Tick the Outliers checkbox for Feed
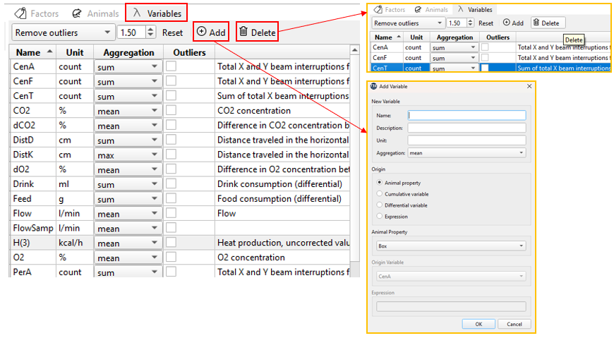This screenshot has width=614, height=338. [171, 198]
